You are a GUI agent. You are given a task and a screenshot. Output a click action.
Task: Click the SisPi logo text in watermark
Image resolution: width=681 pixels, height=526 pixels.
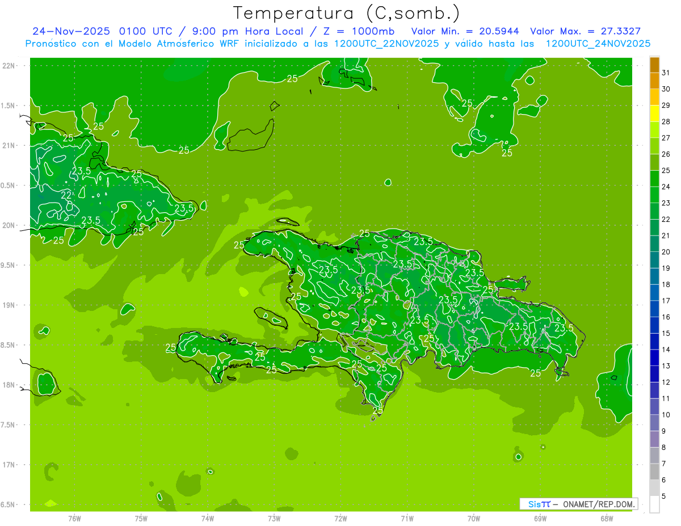539,504
